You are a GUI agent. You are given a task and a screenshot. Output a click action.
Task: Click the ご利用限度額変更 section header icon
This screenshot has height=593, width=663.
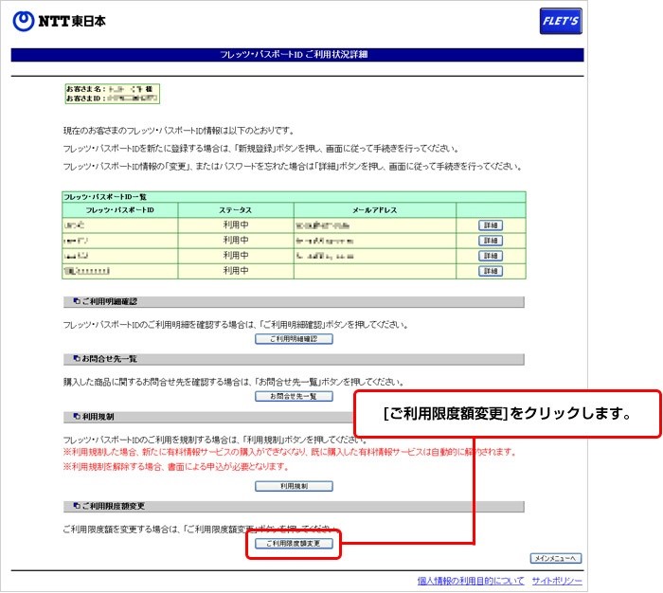(x=76, y=506)
